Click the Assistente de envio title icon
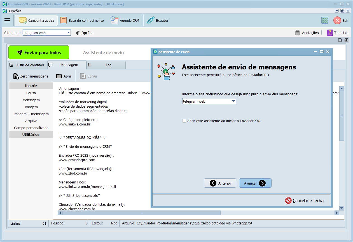The width and height of the screenshot is (353, 242). [155, 52]
